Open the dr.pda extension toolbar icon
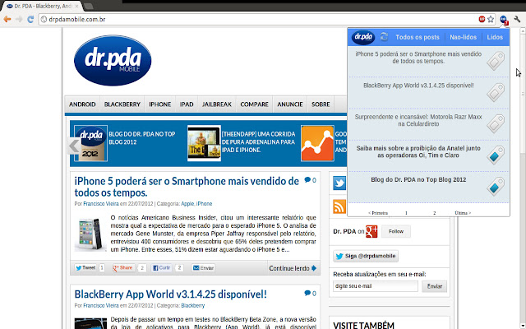This screenshot has height=329, width=526. tap(504, 20)
